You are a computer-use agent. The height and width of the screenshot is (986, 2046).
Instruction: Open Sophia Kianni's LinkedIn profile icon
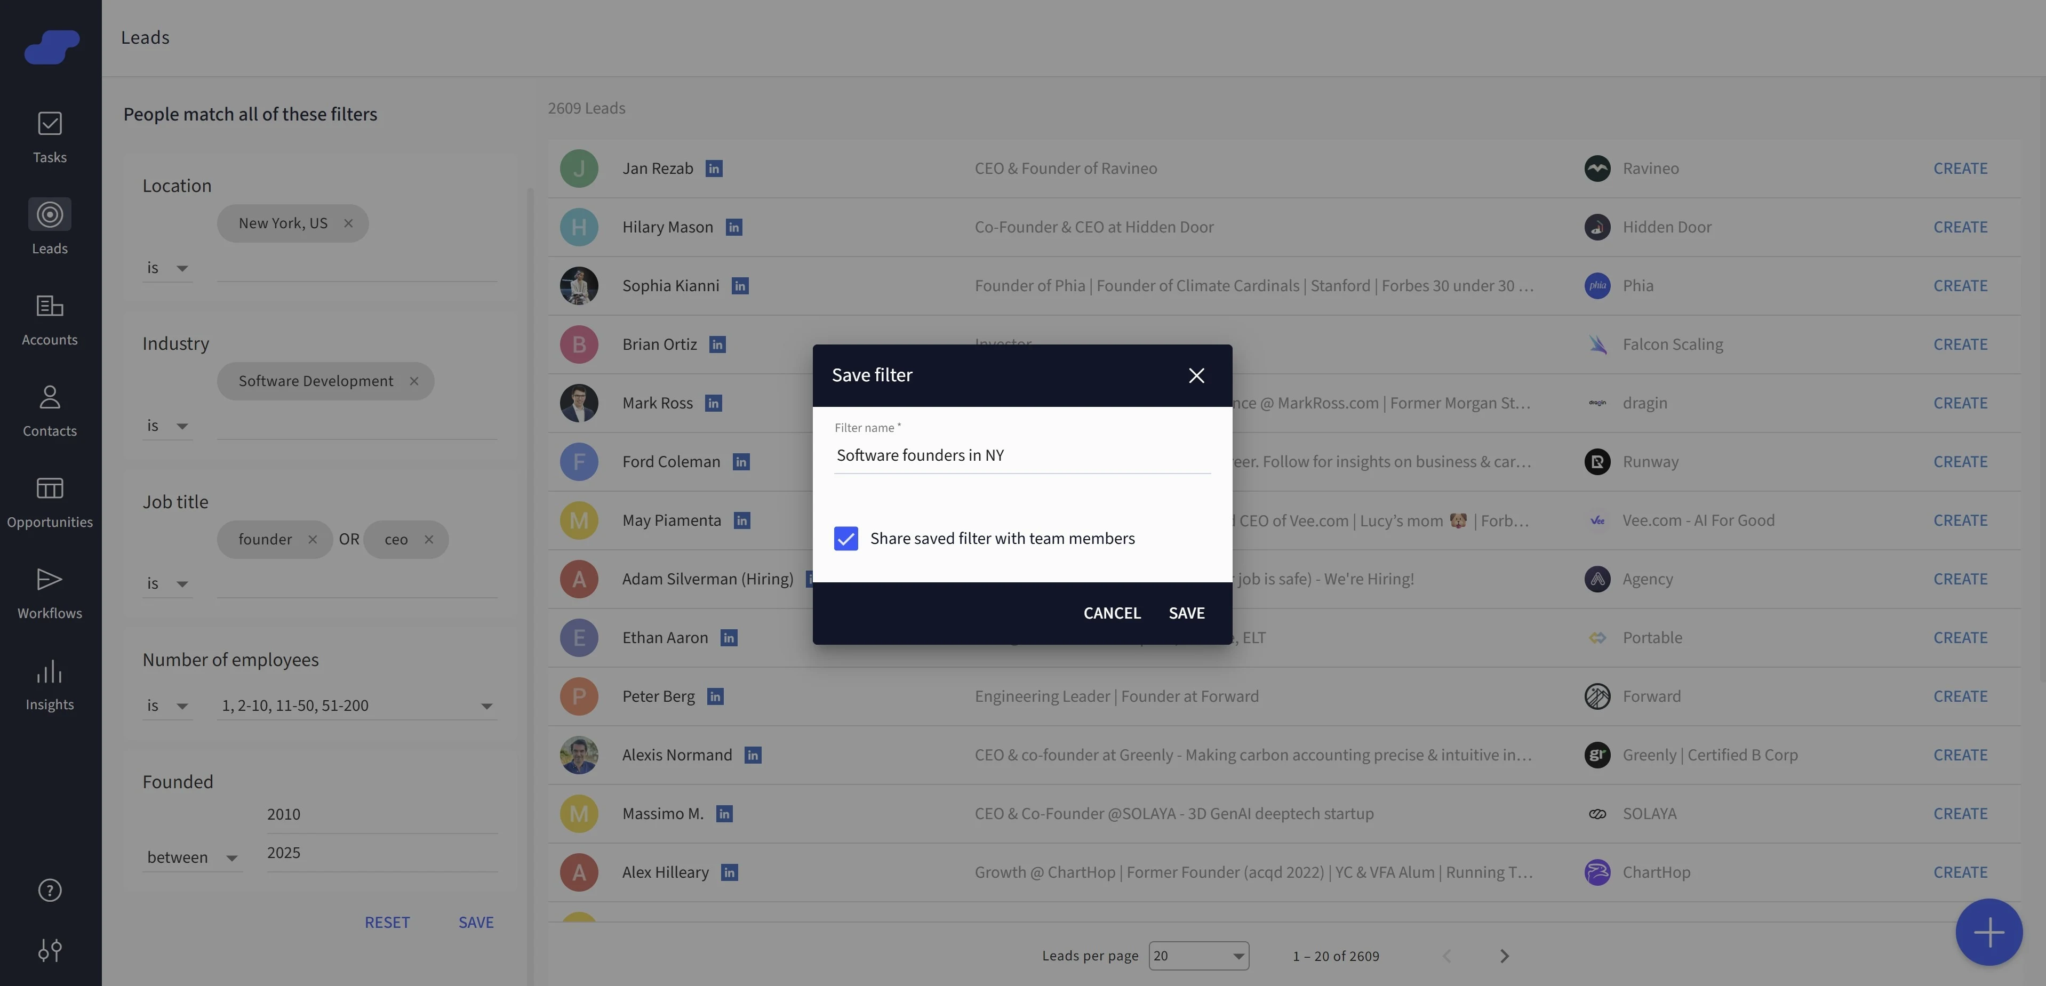pos(740,286)
